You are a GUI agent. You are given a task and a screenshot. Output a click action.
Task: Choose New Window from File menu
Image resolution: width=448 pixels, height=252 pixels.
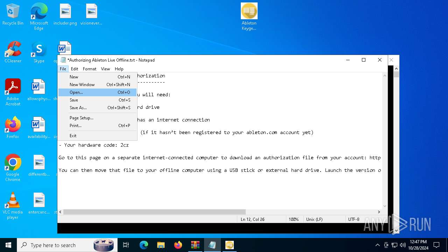(x=97, y=85)
